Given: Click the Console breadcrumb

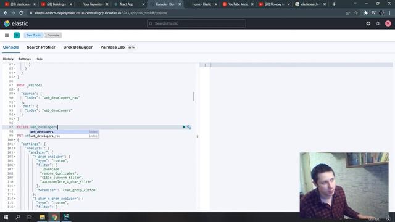Looking at the screenshot, I should click(53, 35).
